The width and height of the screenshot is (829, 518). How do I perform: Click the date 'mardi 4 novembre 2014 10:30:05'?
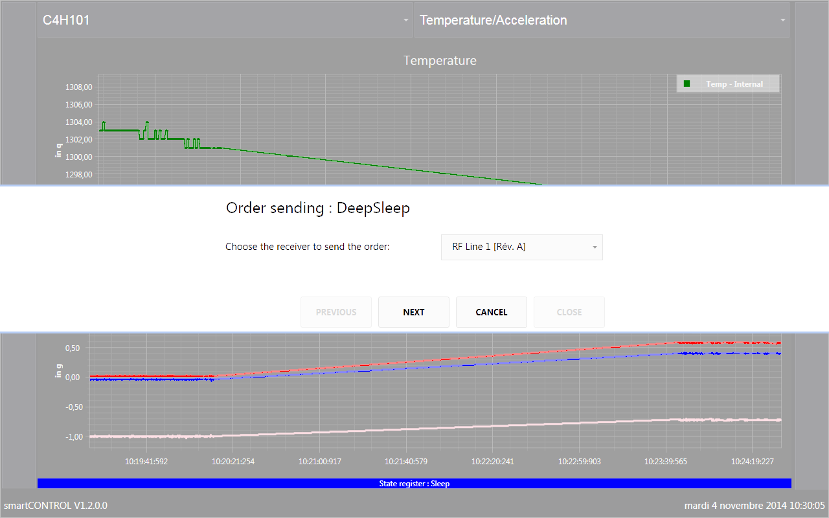click(755, 505)
